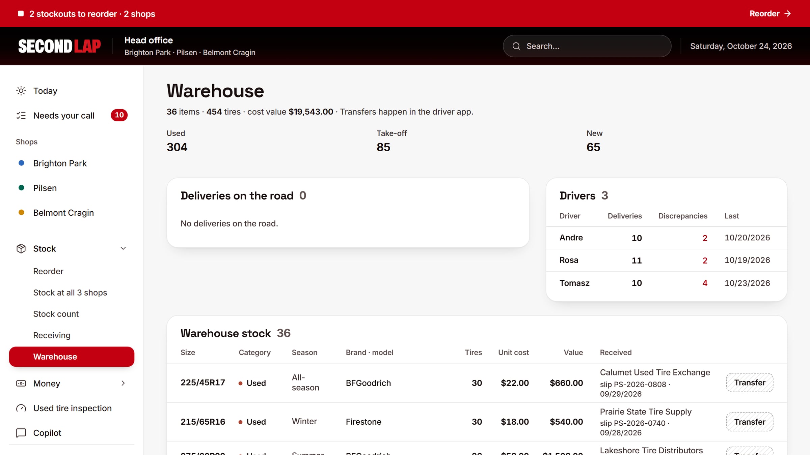
Task: Open the Stock count page
Action: [56, 314]
